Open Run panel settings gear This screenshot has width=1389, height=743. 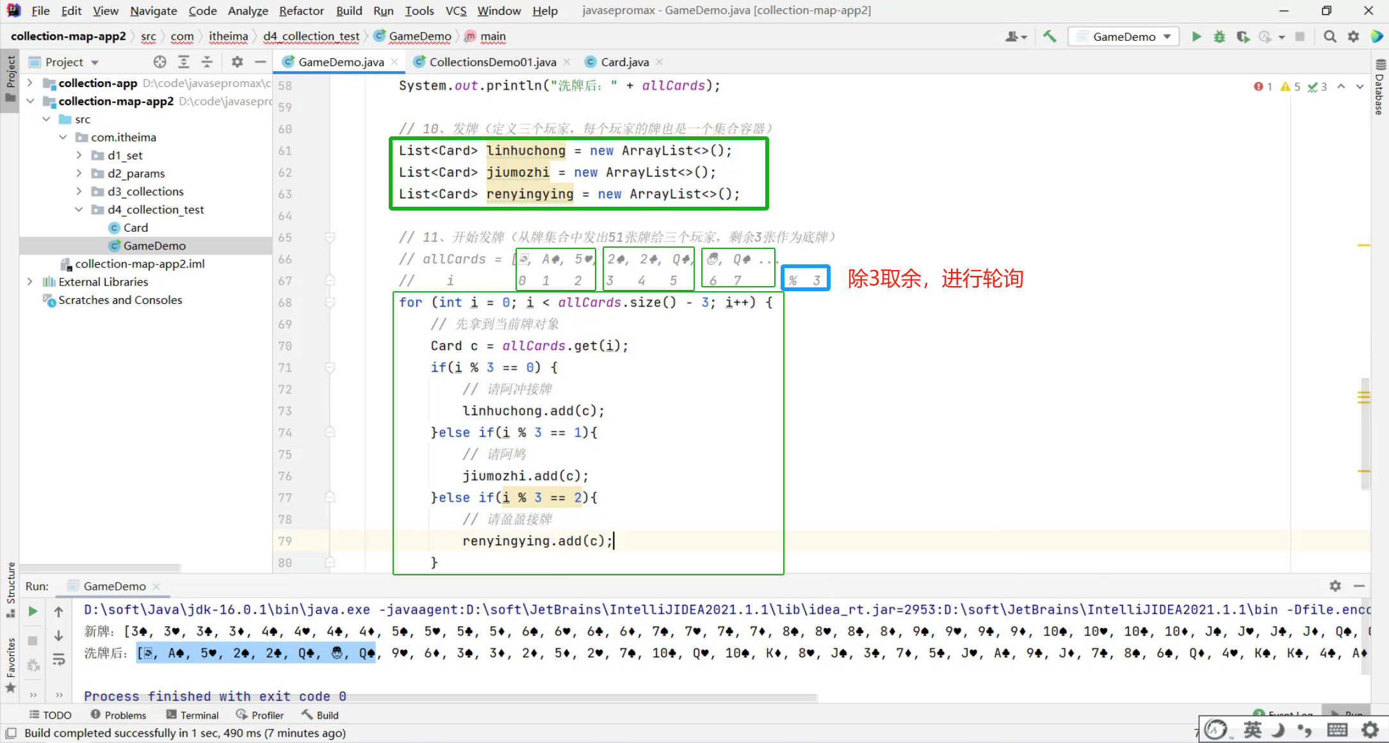click(x=1335, y=586)
